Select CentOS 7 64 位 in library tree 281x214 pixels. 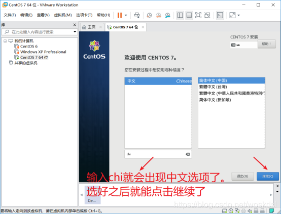[34, 58]
